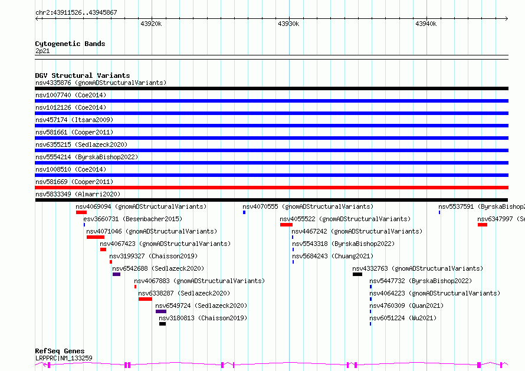Open nsv4467242 gnomADStructuralVariants variant
Screen dimensions: 525x371
(357, 231)
